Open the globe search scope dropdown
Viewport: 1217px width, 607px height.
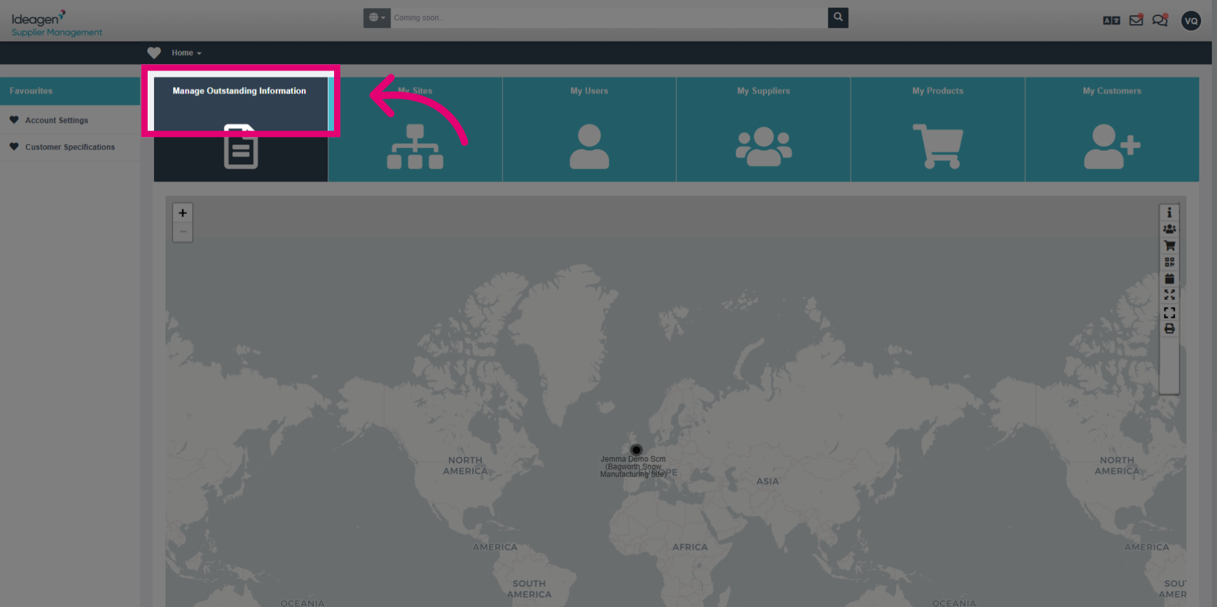(x=377, y=18)
